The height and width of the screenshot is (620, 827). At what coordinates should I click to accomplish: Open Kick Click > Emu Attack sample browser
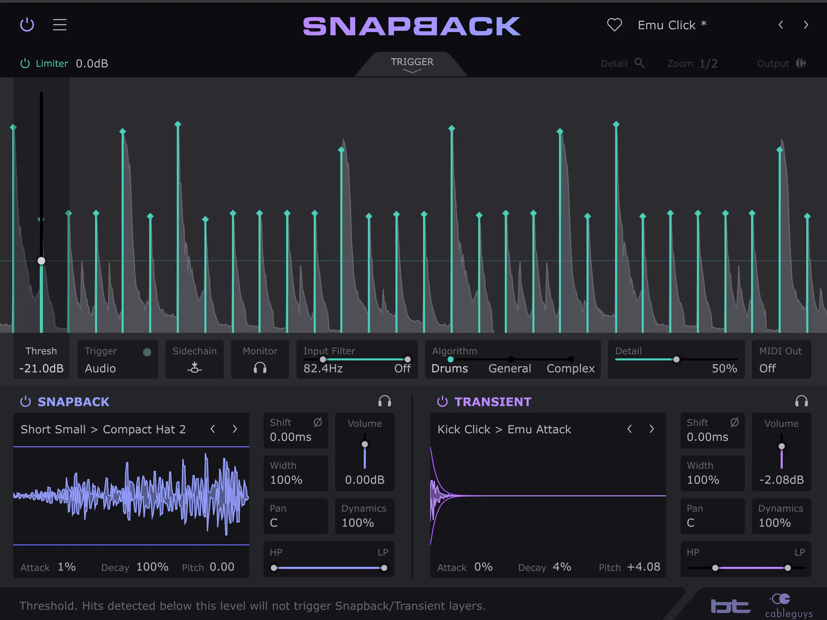tap(504, 429)
